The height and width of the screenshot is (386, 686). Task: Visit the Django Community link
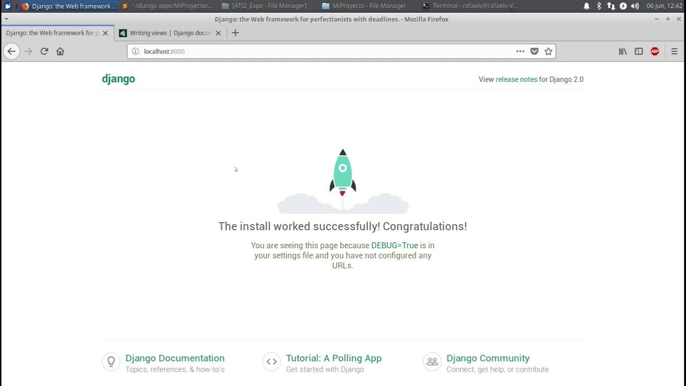click(488, 358)
